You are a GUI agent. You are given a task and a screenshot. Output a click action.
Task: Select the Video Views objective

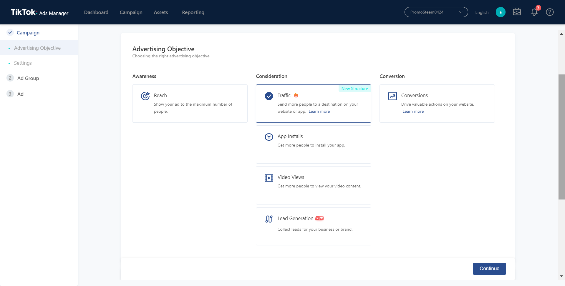(314, 185)
